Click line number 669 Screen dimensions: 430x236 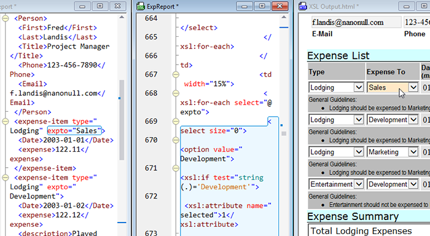(151, 121)
